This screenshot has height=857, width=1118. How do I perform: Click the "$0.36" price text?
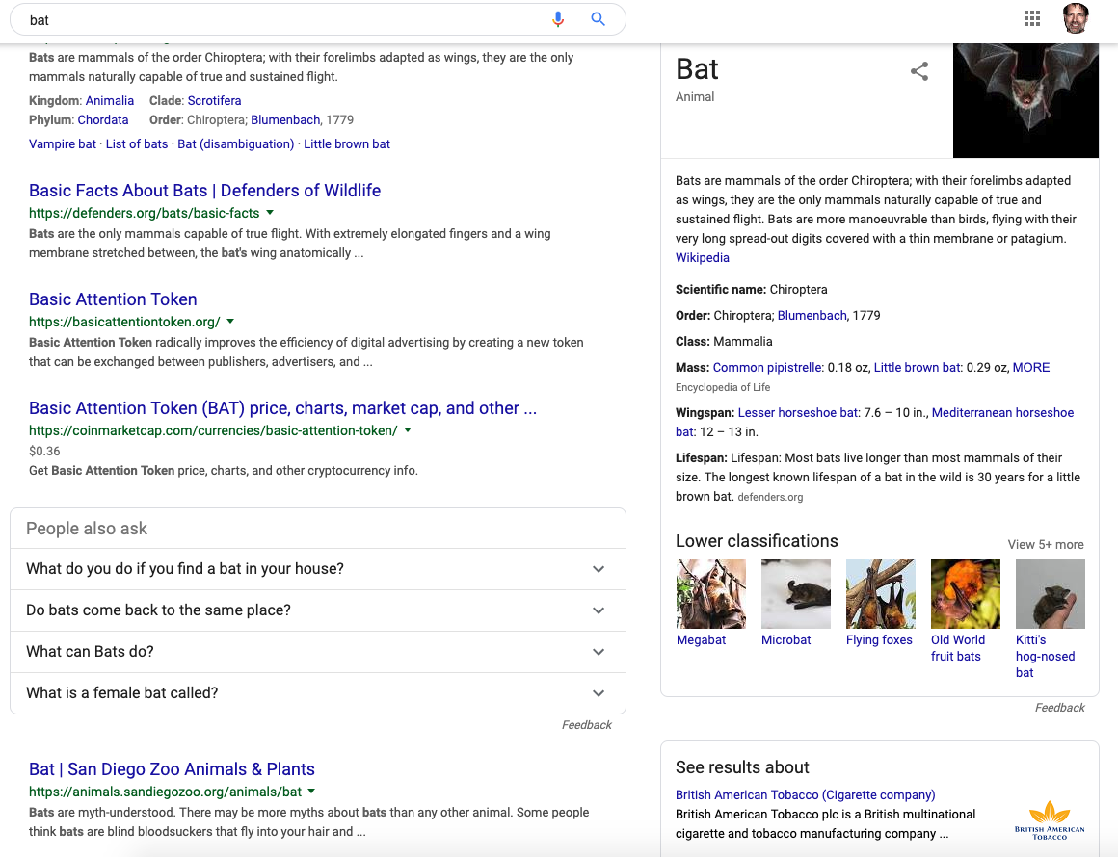tap(44, 451)
